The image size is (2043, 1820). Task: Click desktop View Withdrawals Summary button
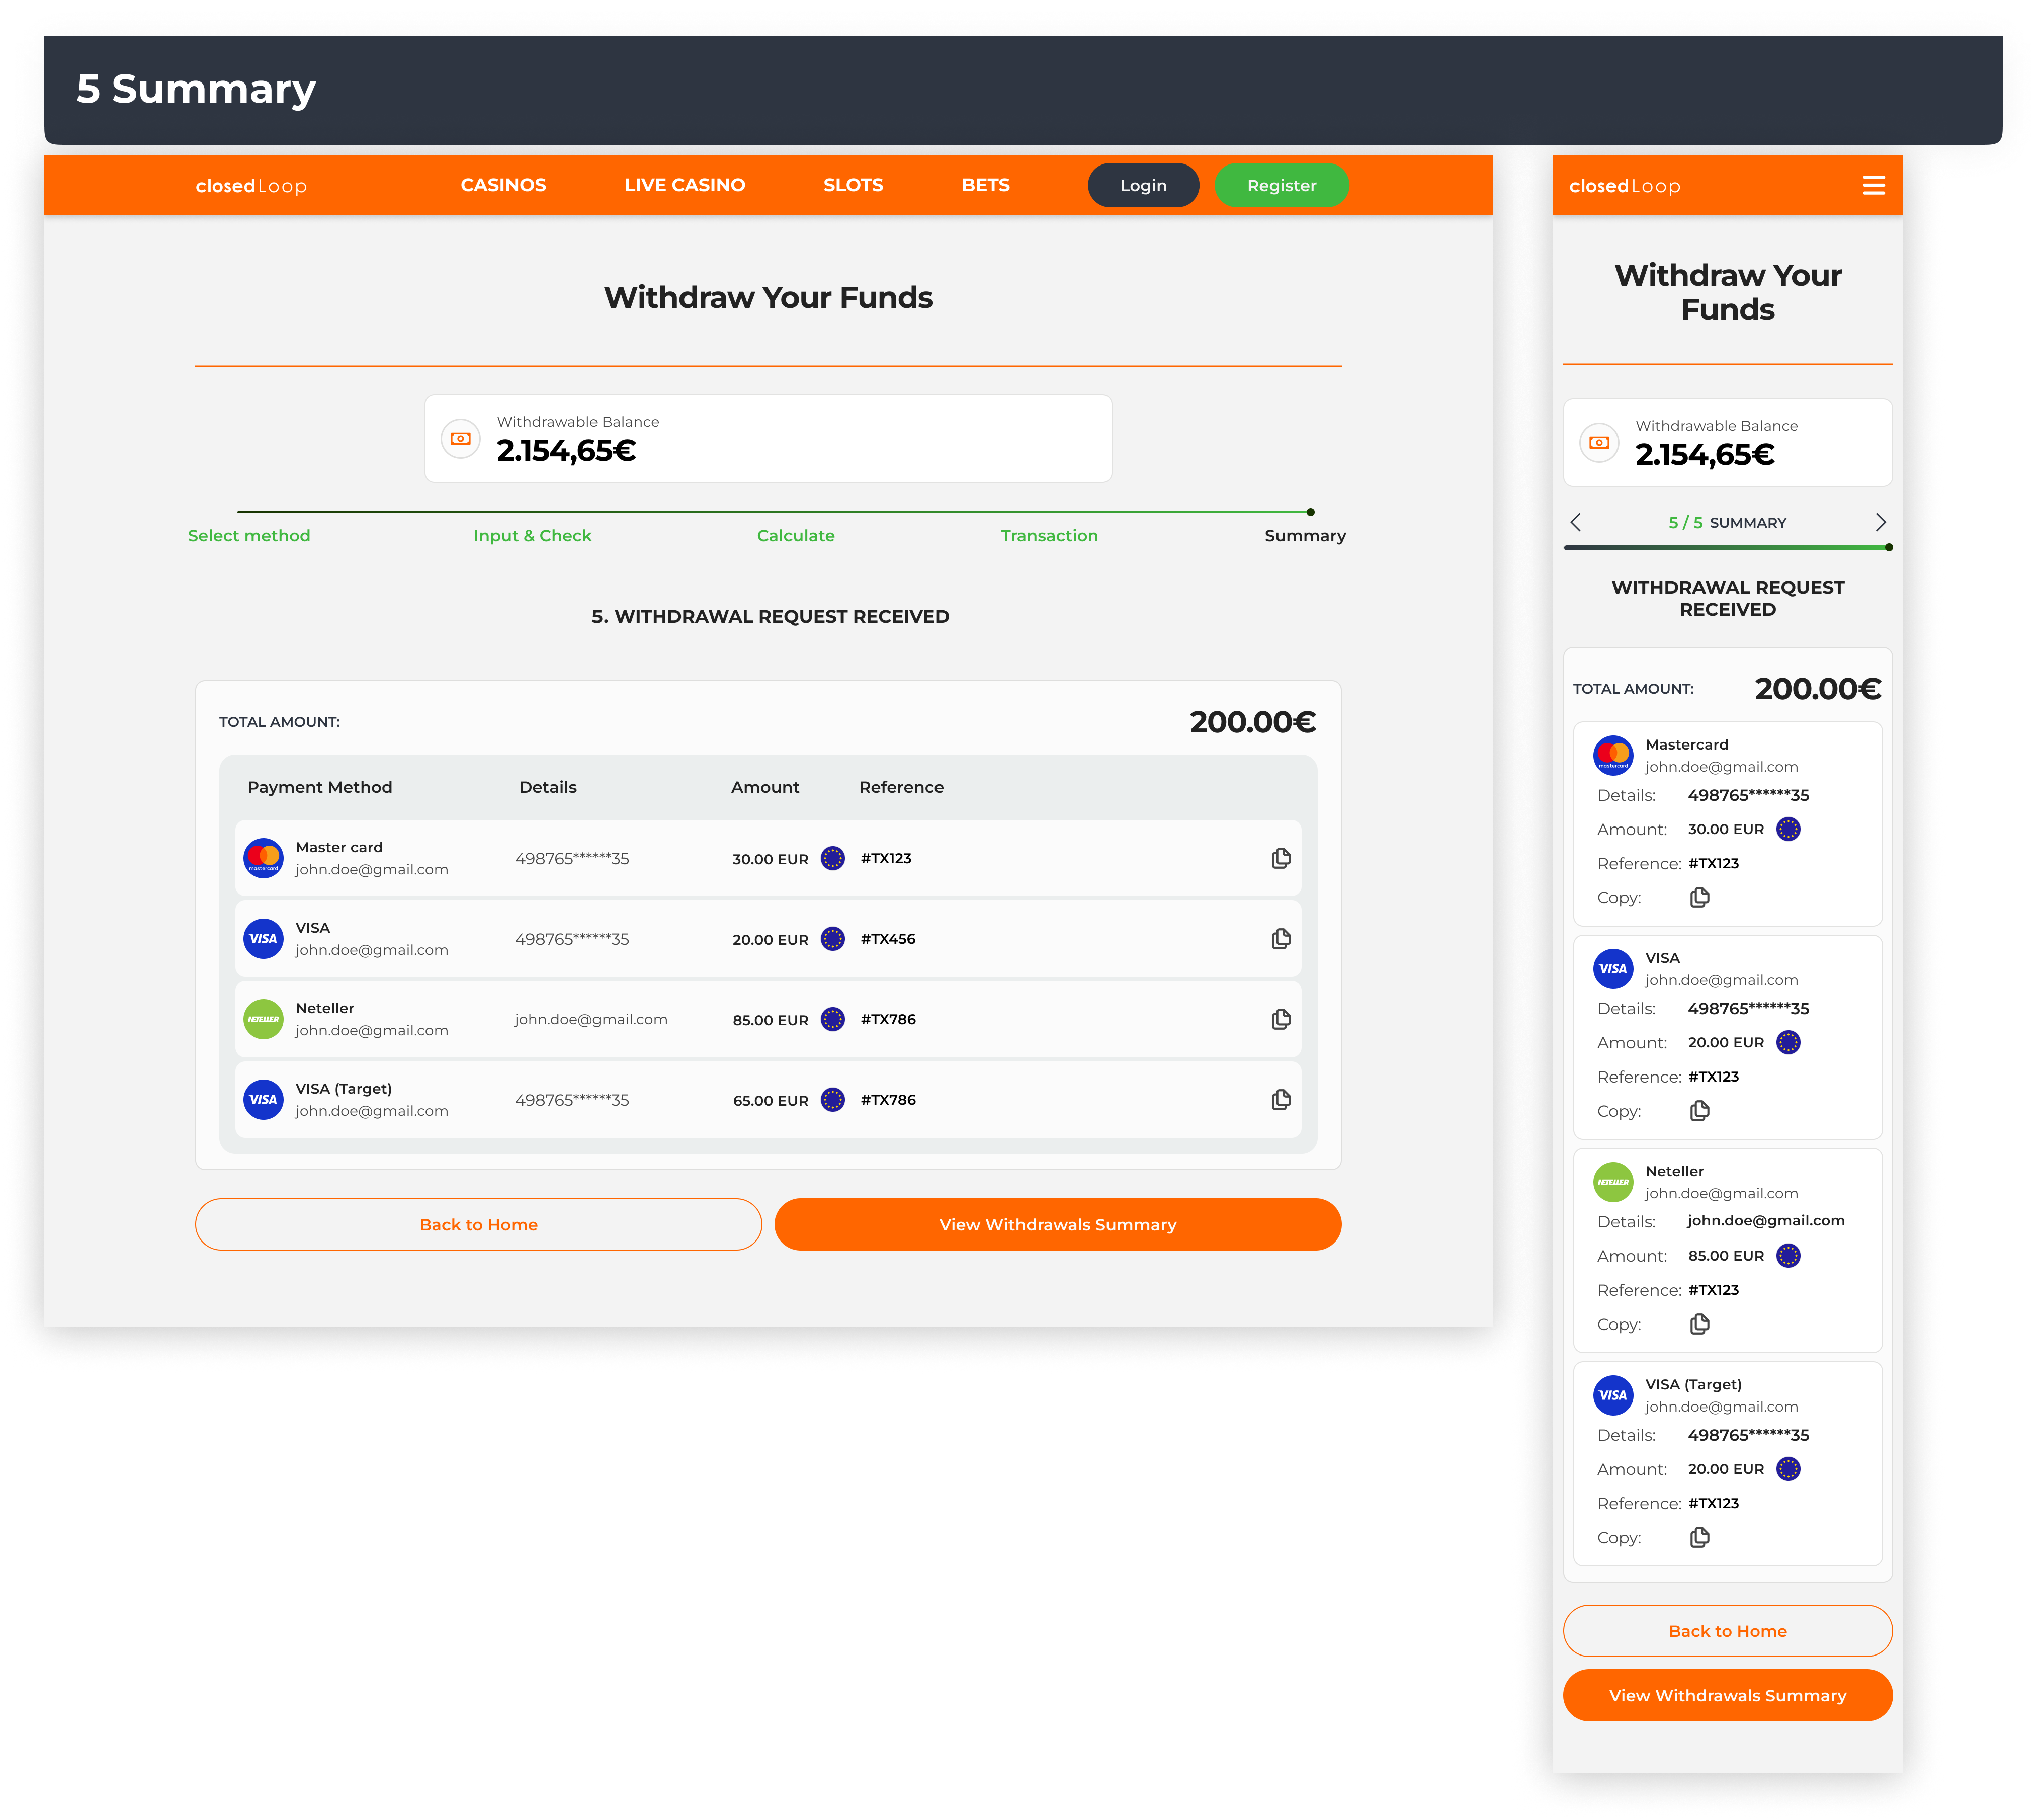click(1057, 1225)
